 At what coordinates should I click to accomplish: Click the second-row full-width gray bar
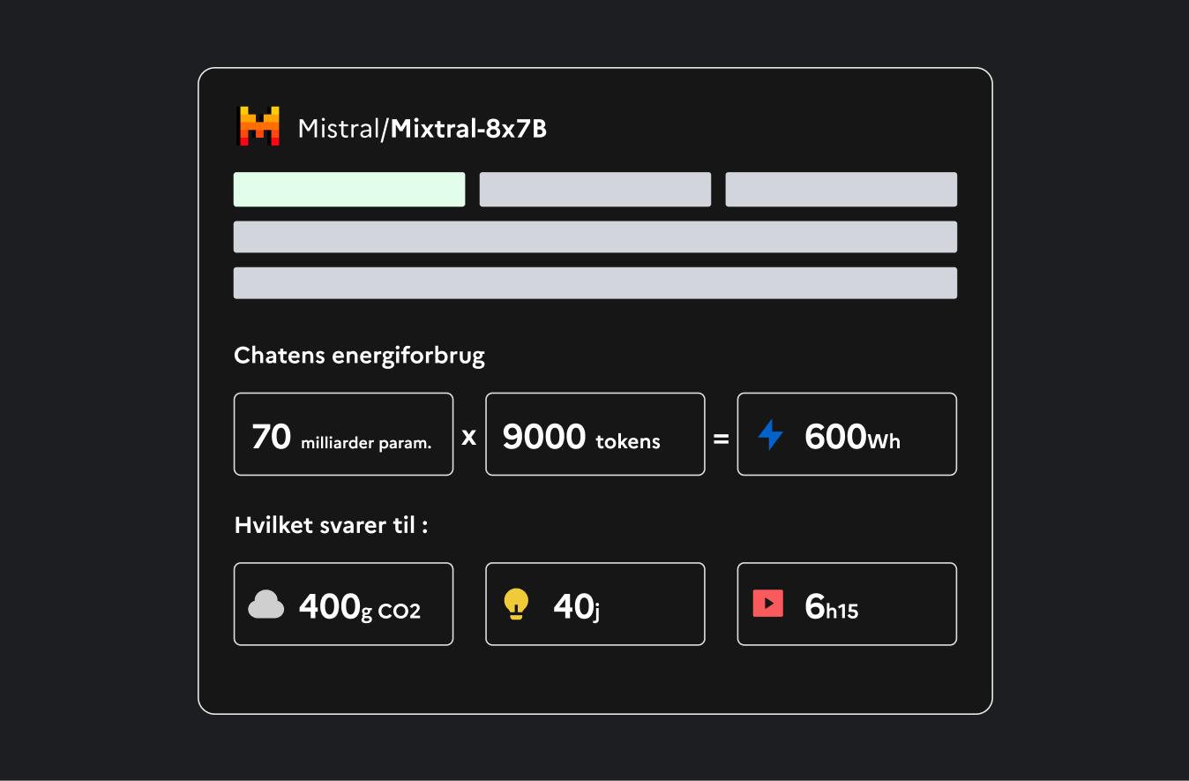pyautogui.click(x=595, y=237)
